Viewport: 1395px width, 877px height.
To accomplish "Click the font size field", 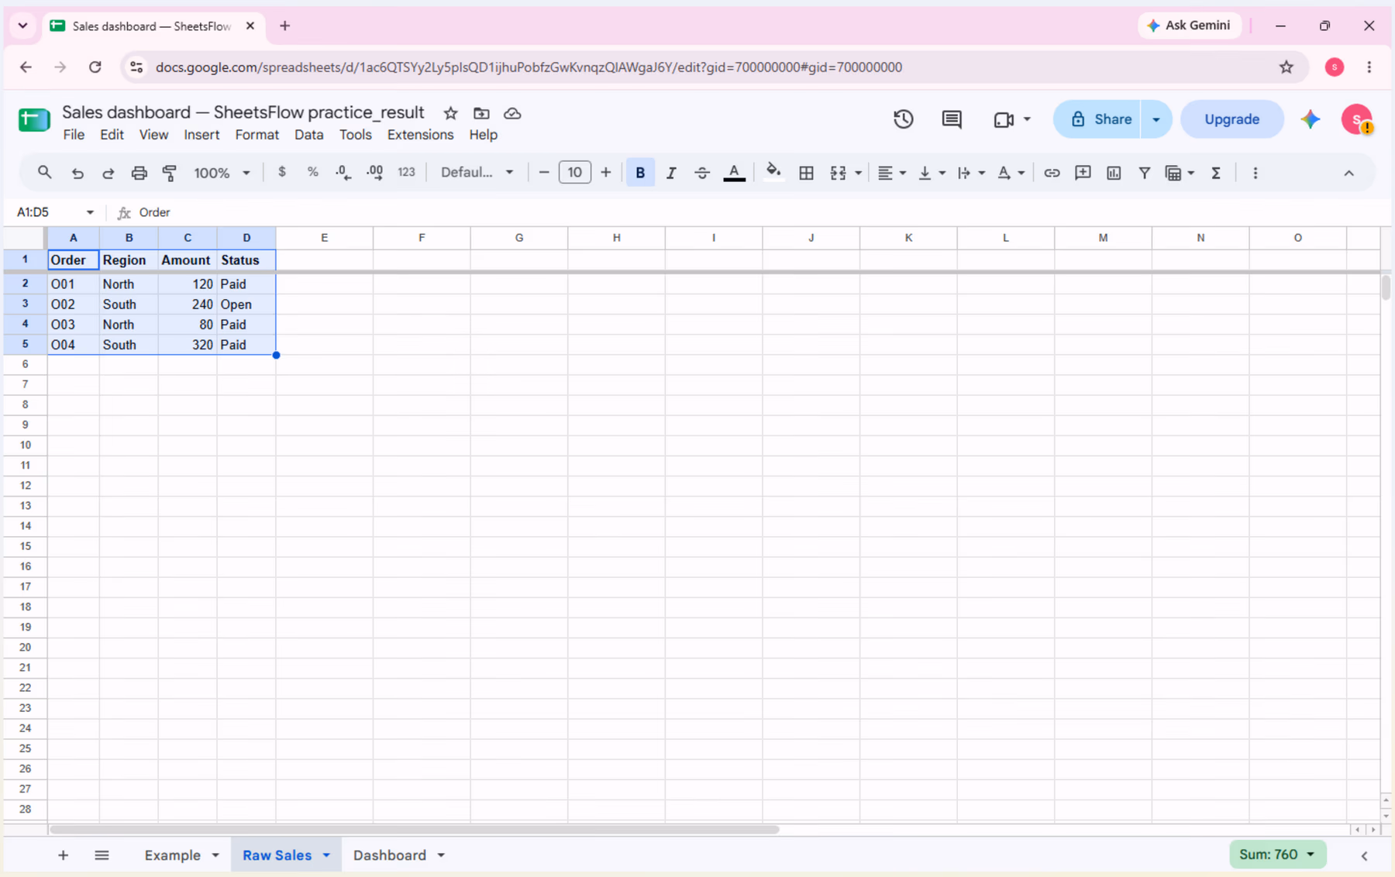I will pyautogui.click(x=574, y=173).
